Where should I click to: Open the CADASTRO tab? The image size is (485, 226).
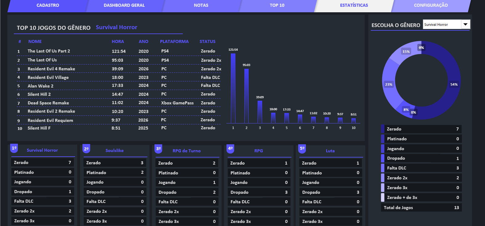click(48, 6)
